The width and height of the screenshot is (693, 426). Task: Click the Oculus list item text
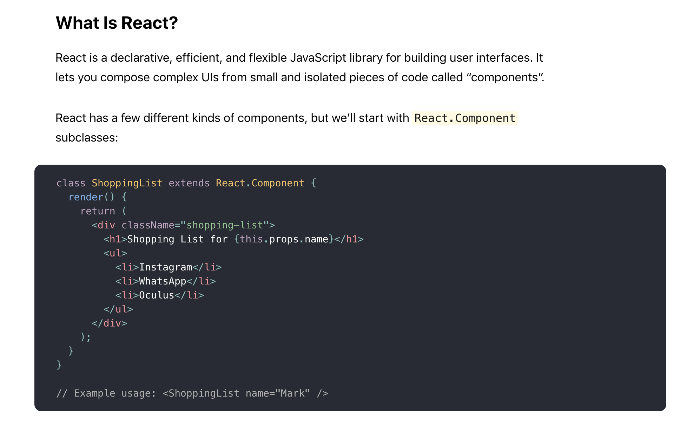coord(157,295)
